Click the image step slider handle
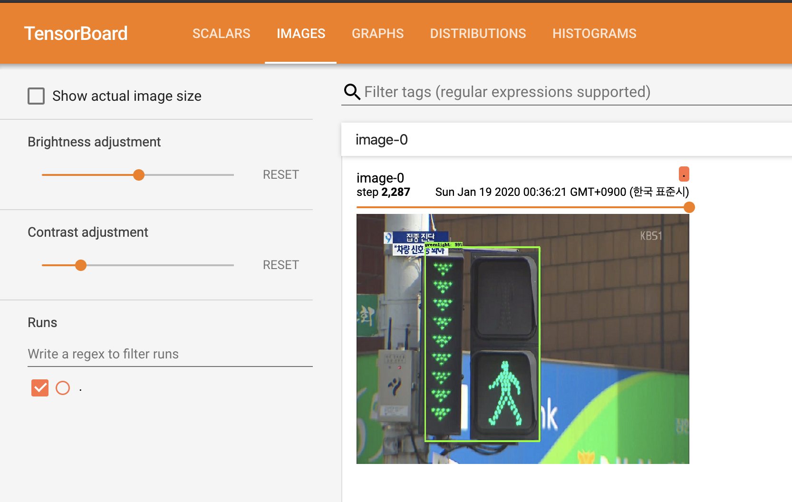This screenshot has height=502, width=792. click(x=689, y=207)
